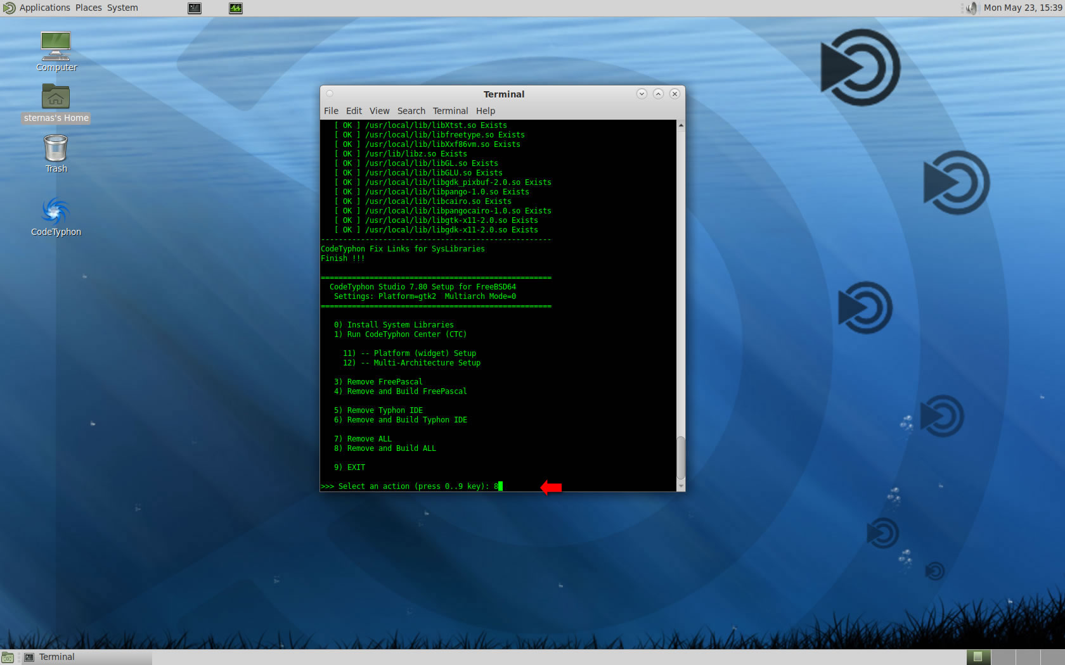Click the libfreetype.so Exists line

pos(429,135)
